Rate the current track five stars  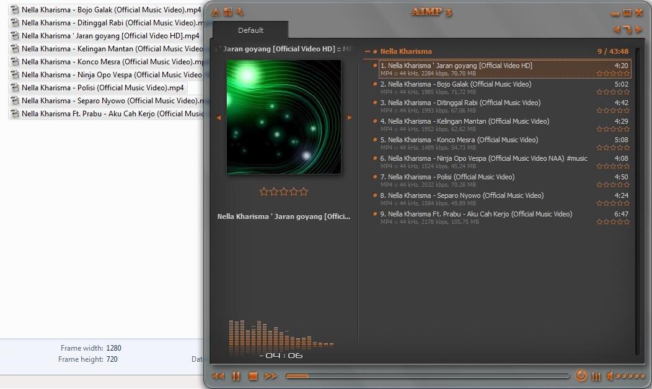click(x=304, y=192)
